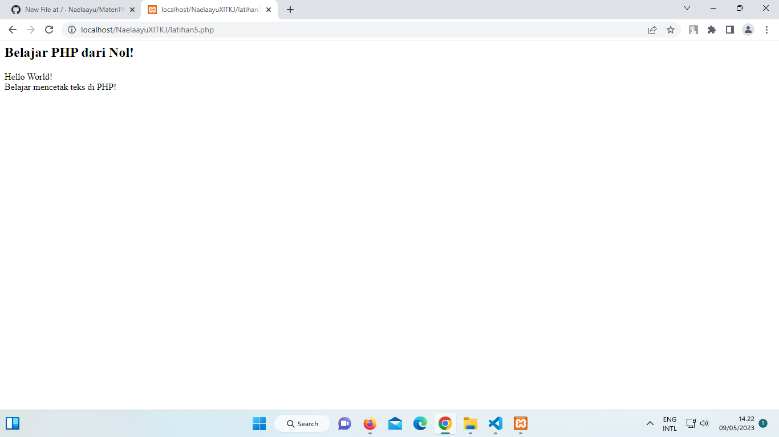Click the heading "Belajar PHP dari Nol!"

[x=69, y=53]
